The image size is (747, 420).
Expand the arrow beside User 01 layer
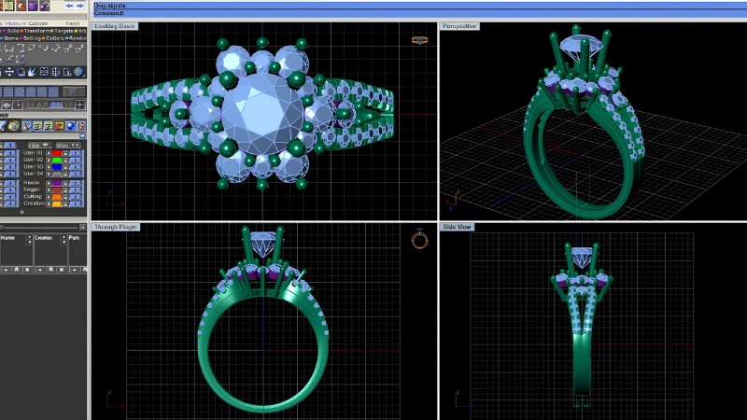[49, 153]
